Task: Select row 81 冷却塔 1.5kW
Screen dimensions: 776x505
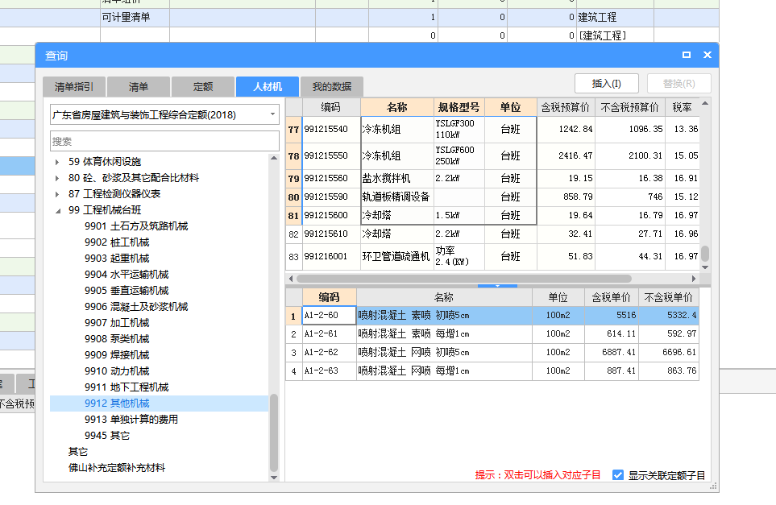Action: (x=492, y=216)
